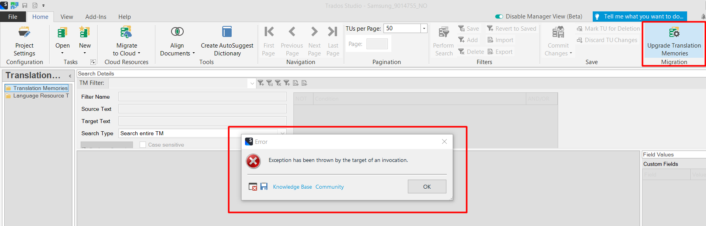Viewport: 706px width, 226px height.
Task: Switch to the Add-Ins ribbon tab
Action: click(x=96, y=17)
